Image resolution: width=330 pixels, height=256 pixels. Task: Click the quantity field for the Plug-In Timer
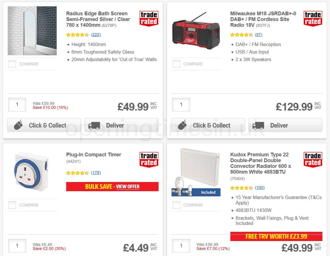click(x=17, y=246)
